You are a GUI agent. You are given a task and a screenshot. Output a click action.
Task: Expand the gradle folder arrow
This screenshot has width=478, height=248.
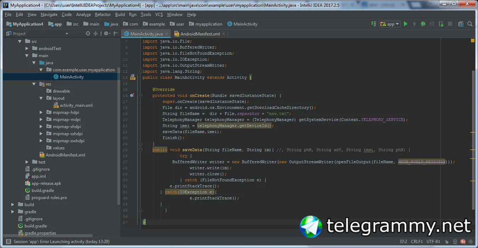tap(13, 212)
